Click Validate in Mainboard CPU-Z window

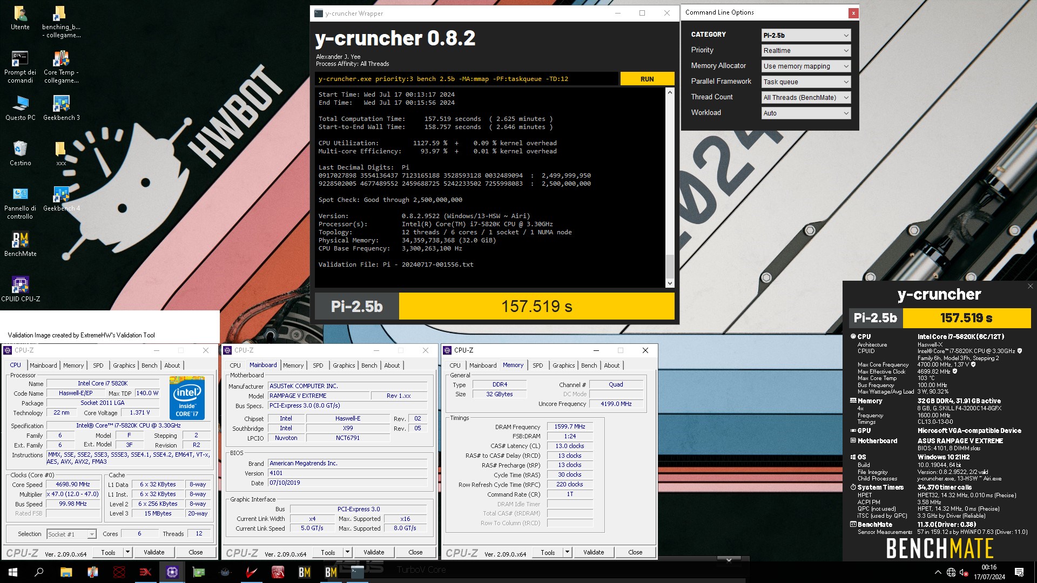374,552
